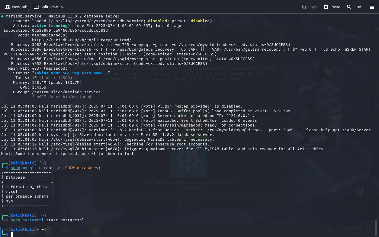The height and width of the screenshot is (237, 379).
Task: Expand the New Tab profile dropdown arrow
Action: 28,9
